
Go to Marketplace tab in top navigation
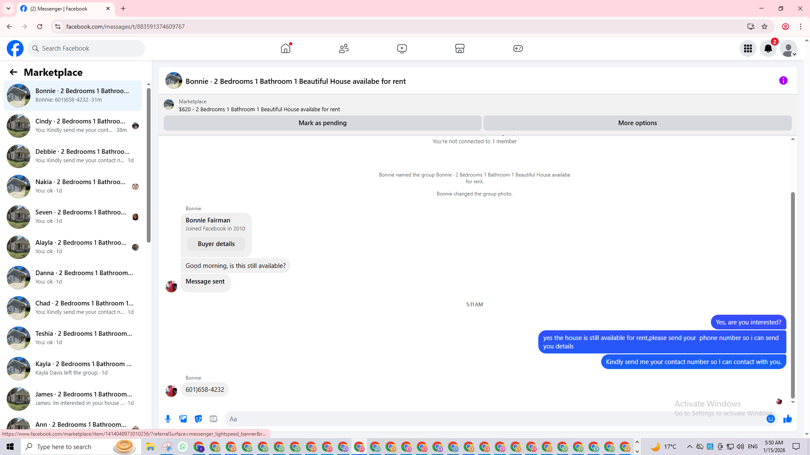(x=459, y=48)
